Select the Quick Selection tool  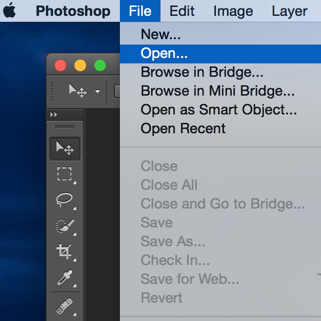[x=64, y=226]
